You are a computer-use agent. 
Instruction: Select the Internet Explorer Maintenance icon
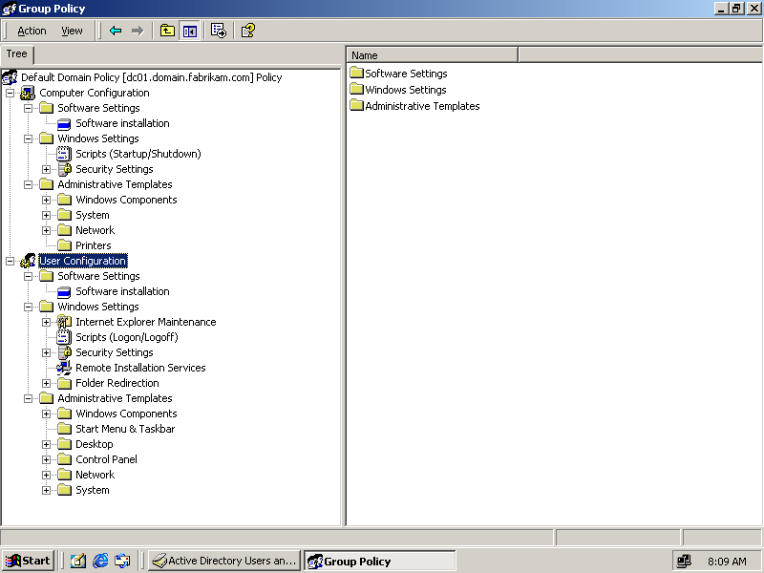(x=65, y=322)
